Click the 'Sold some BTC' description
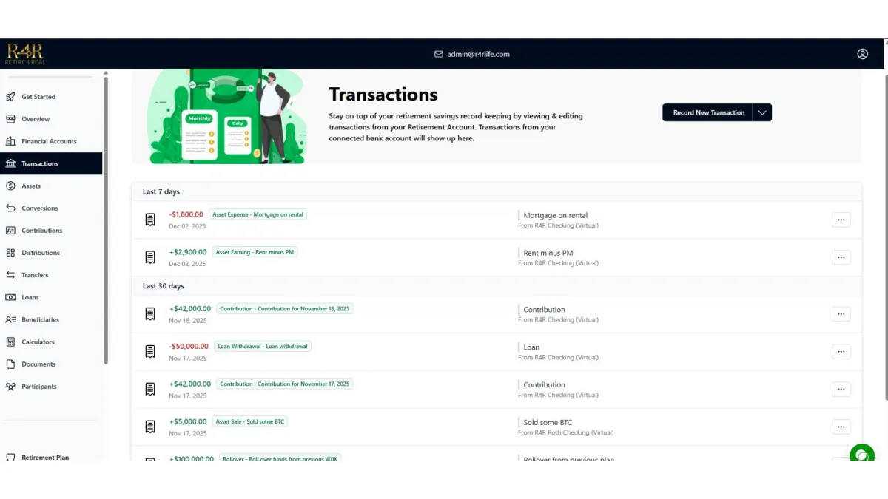The height and width of the screenshot is (499, 888). tap(548, 423)
